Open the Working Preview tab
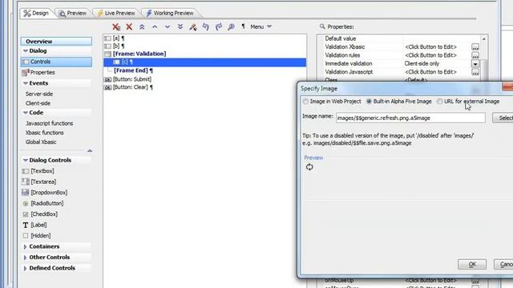 170,13
